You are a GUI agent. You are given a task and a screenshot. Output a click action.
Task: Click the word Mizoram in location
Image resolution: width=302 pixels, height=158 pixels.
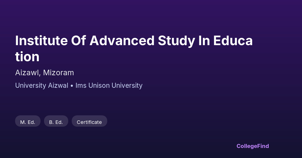pyautogui.click(x=58, y=73)
